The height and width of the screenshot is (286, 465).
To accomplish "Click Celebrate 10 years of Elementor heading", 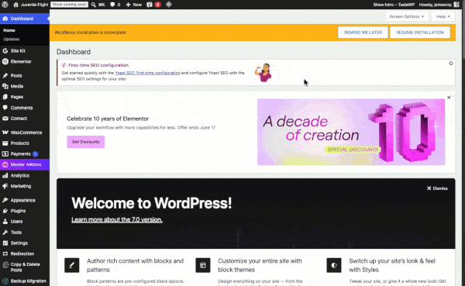I will click(108, 119).
